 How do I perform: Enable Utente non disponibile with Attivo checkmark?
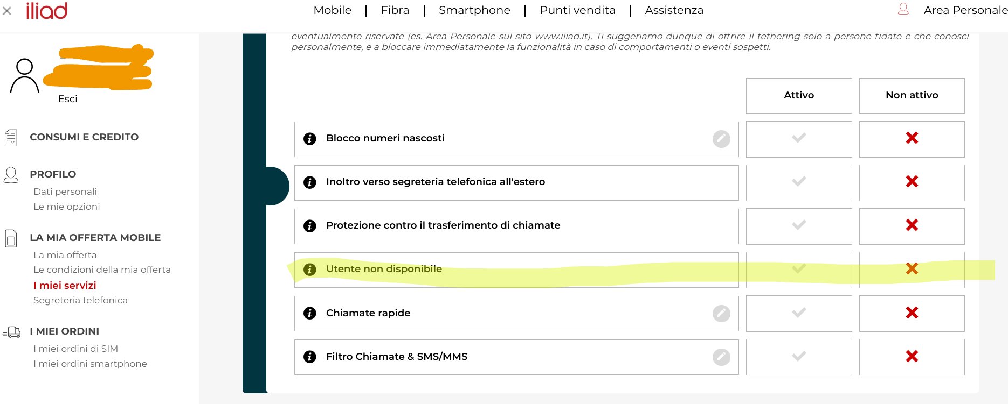click(799, 270)
